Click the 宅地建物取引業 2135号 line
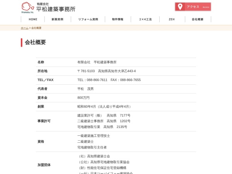Screen dimensions: 232x174 [102, 127]
